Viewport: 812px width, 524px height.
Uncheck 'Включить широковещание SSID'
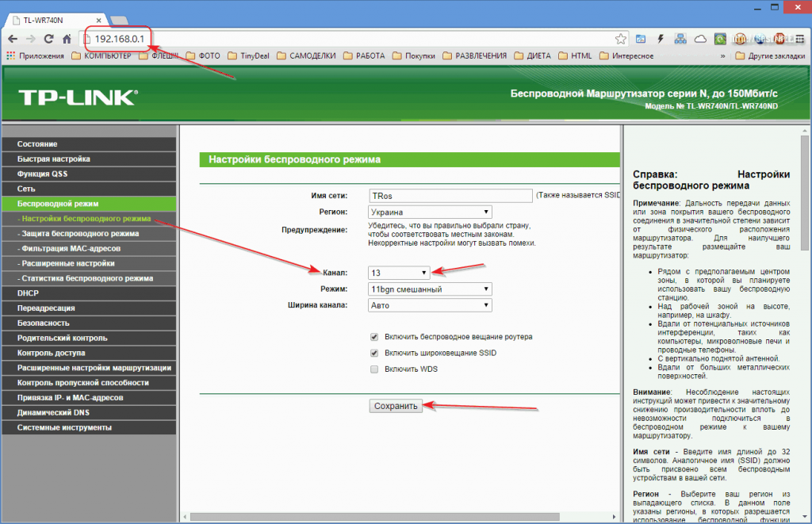[374, 353]
